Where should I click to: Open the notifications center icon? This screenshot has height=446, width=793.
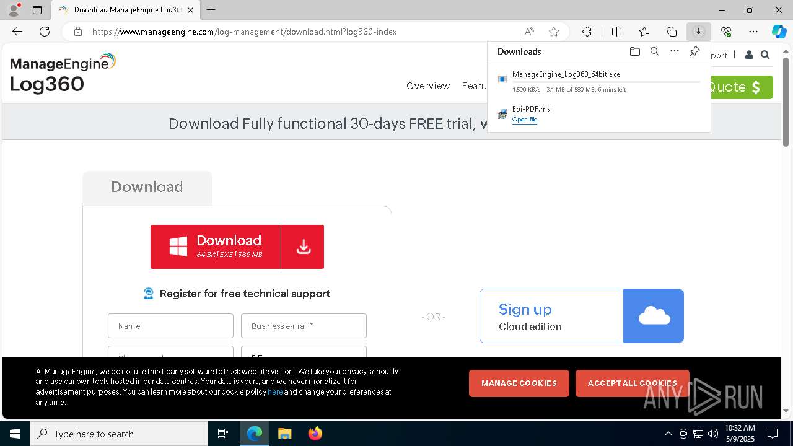tap(773, 434)
